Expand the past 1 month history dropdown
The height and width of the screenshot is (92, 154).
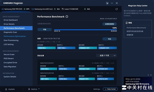pyautogui.click(x=106, y=55)
